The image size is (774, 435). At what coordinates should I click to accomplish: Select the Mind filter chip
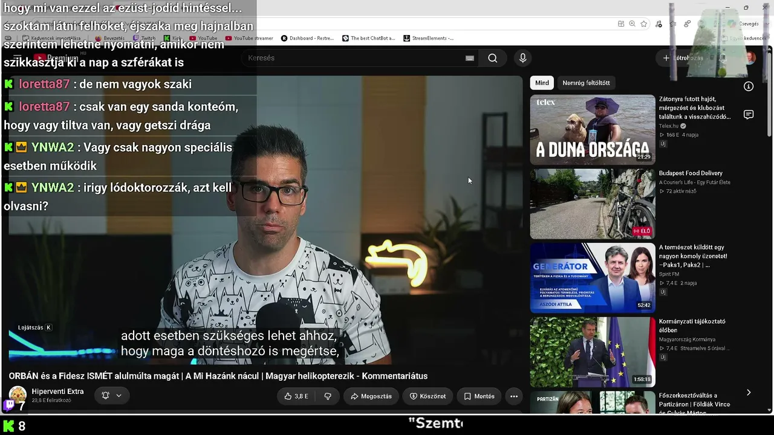click(542, 83)
